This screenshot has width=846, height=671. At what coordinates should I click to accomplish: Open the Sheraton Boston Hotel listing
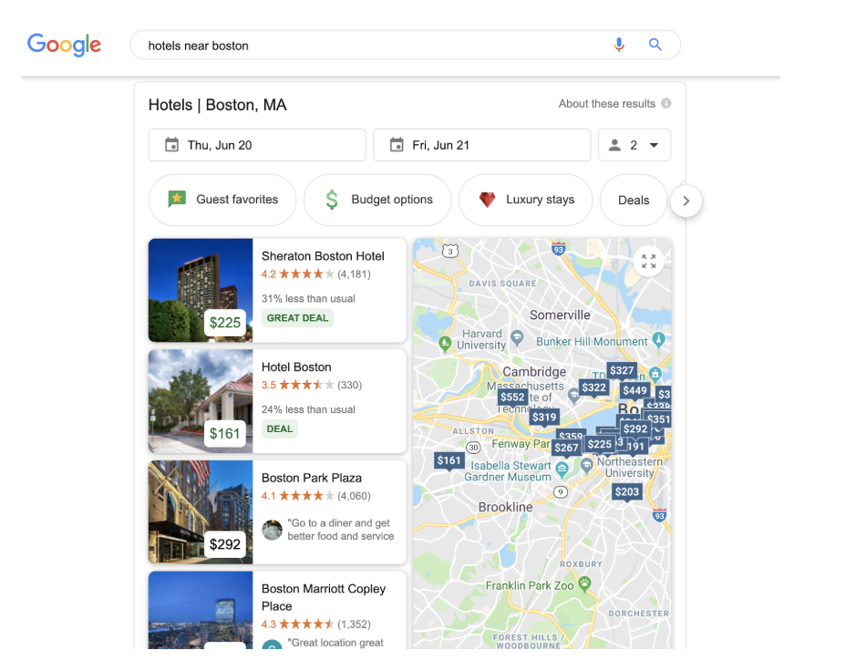277,290
